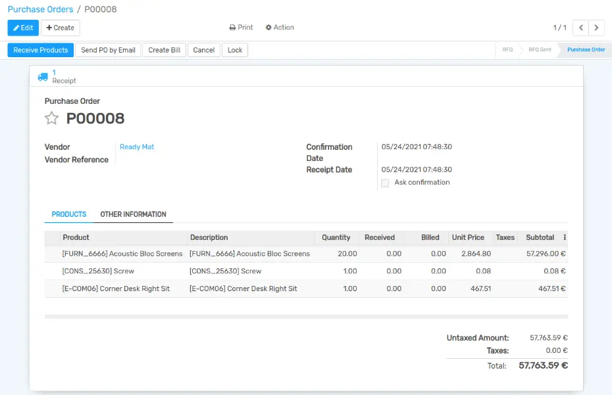Click the Purchase Order status stage

pos(586,49)
